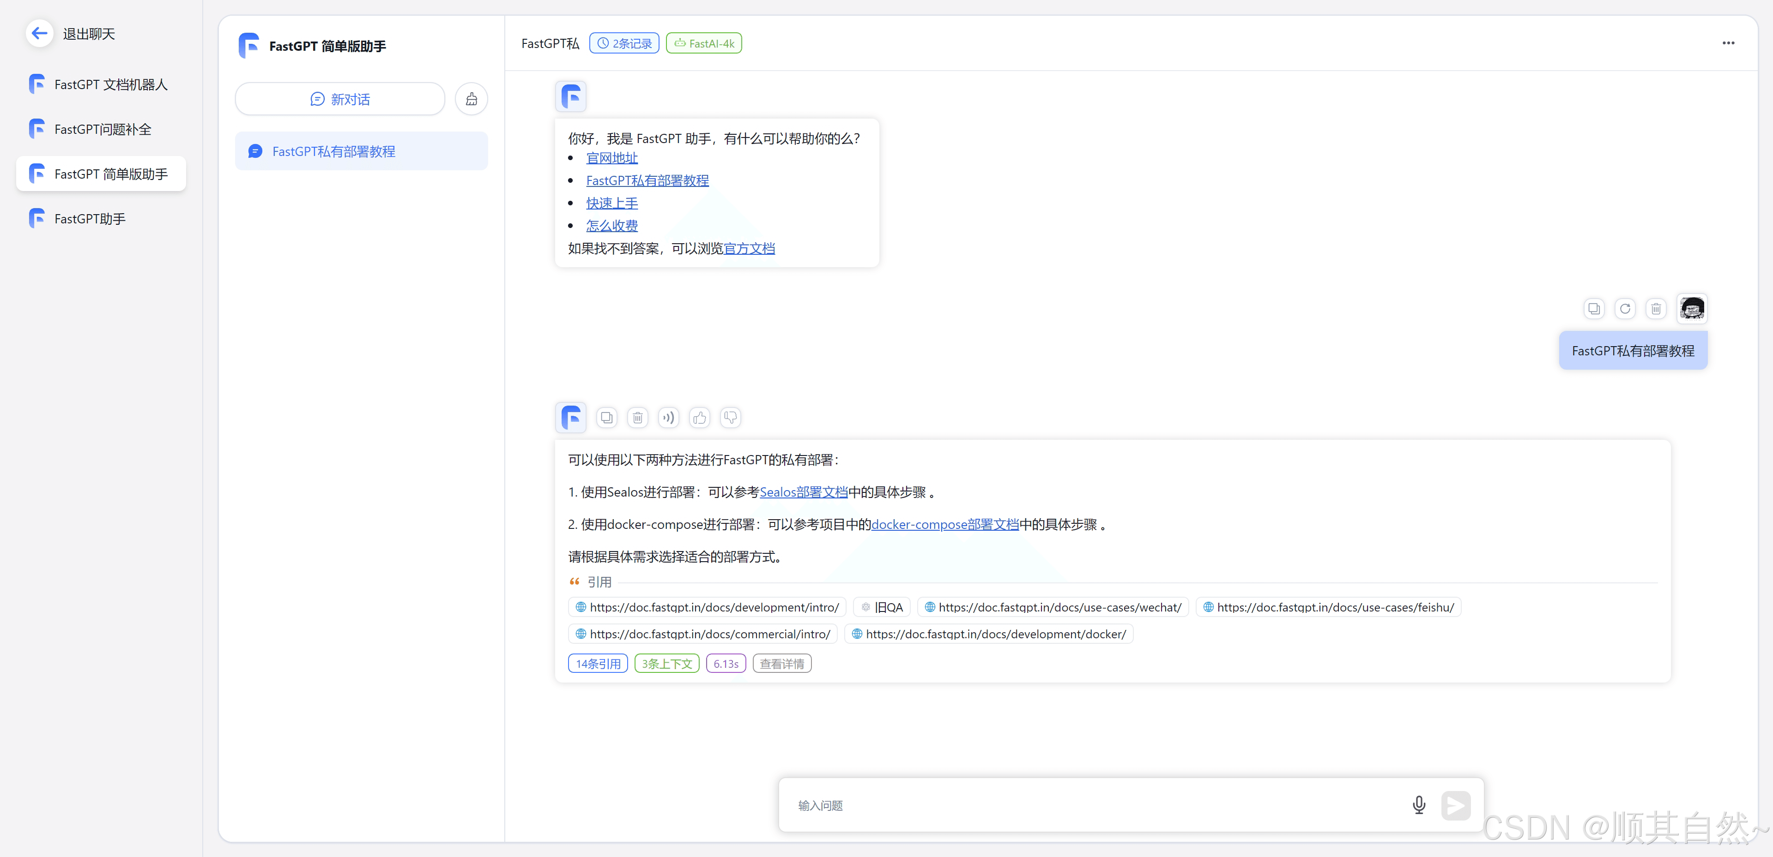Switch to FastGPT 文档机器人 app

click(110, 84)
